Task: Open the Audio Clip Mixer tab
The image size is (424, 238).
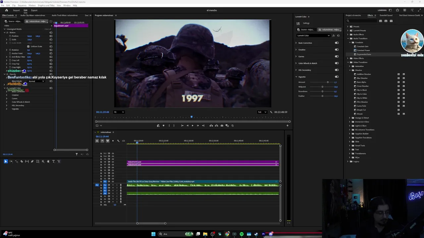Action: 32,15
